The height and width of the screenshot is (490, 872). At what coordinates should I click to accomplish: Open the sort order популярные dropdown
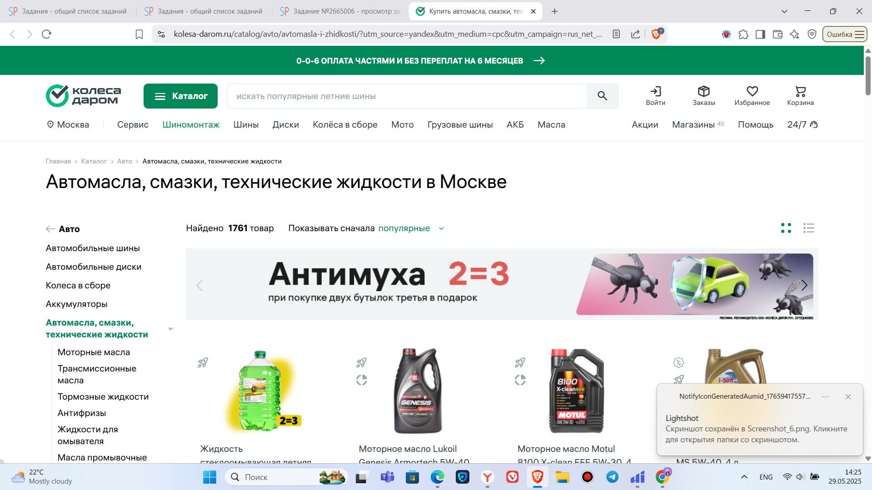pos(411,228)
